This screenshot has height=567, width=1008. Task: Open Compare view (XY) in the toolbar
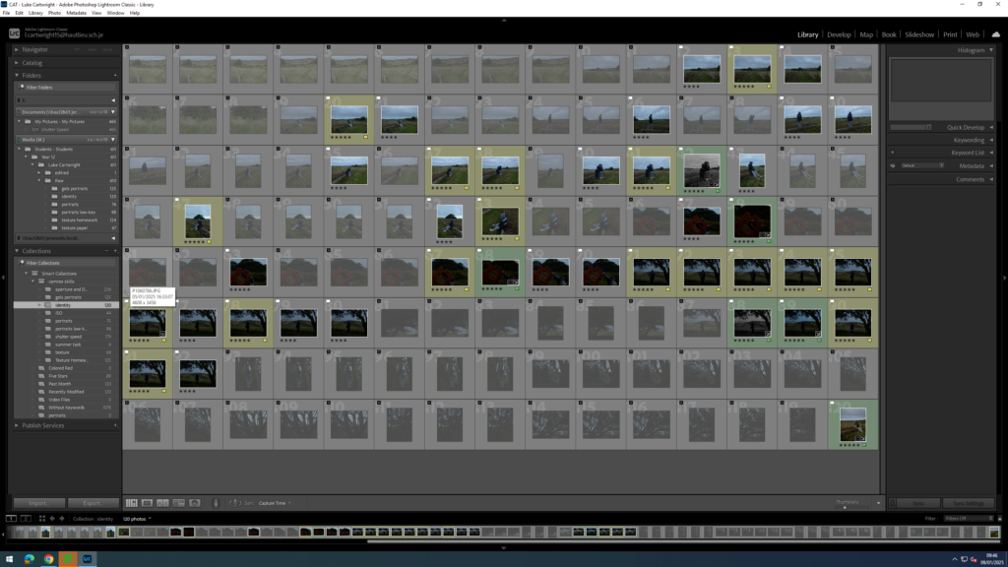162,503
